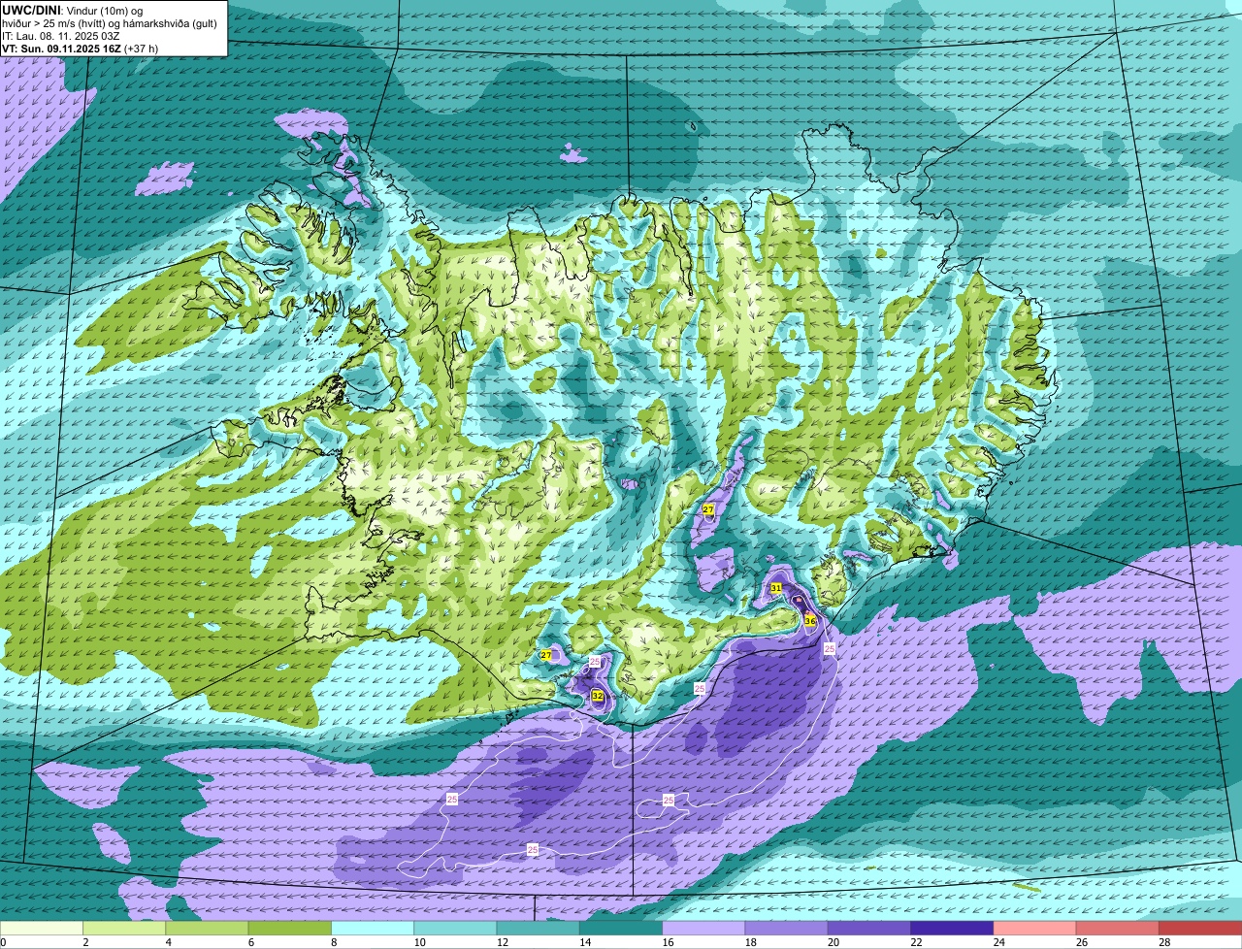Screen dimensions: 1242x949
Task: Click the legend value 2
Action: pyautogui.click(x=85, y=942)
